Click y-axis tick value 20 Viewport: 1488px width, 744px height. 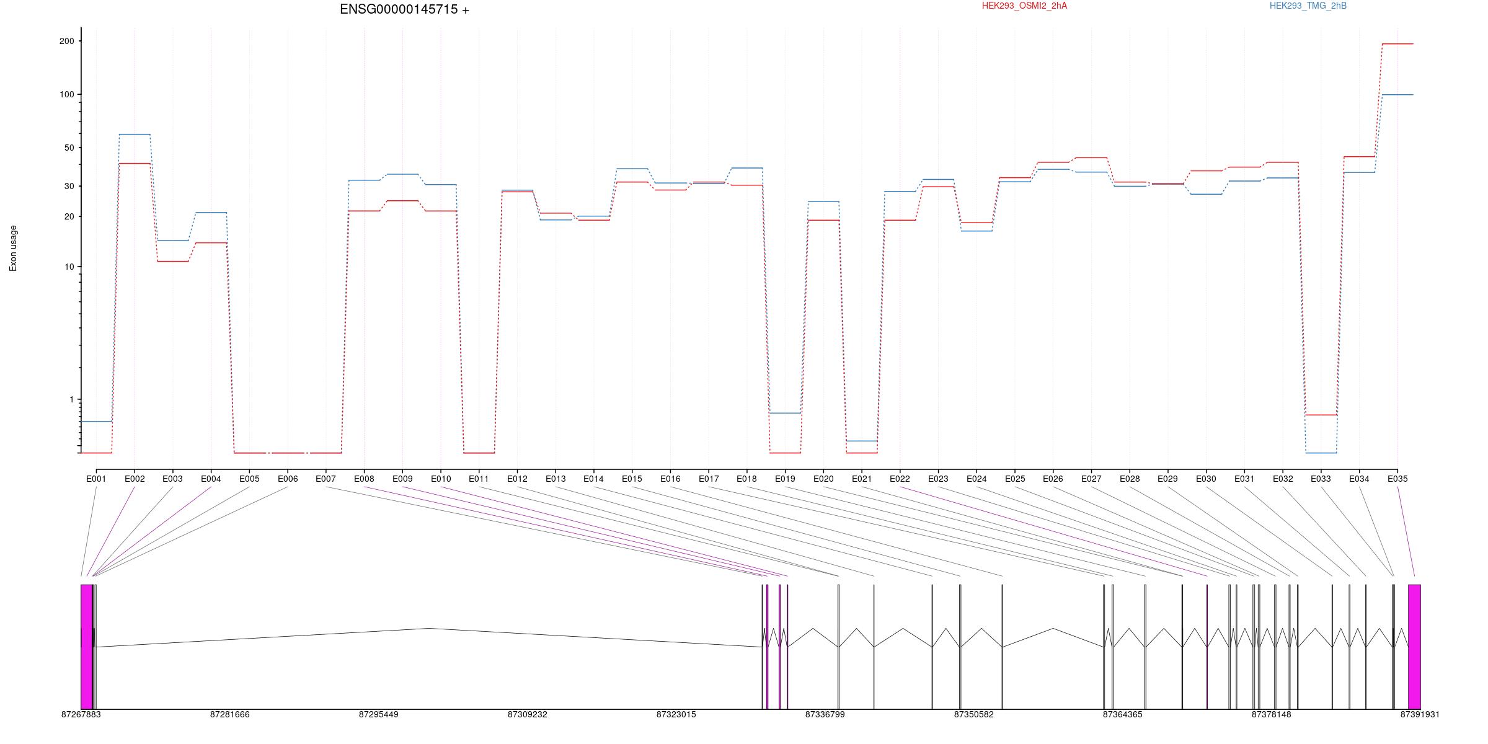point(69,216)
